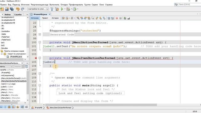Click the Debug Project icon
Viewport: 201px width, 113px height.
point(68,9)
